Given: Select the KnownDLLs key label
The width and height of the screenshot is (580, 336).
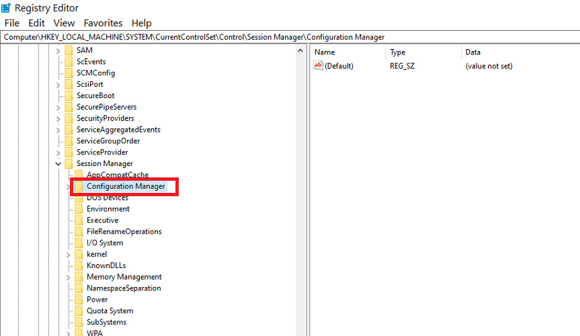Looking at the screenshot, I should [x=107, y=265].
